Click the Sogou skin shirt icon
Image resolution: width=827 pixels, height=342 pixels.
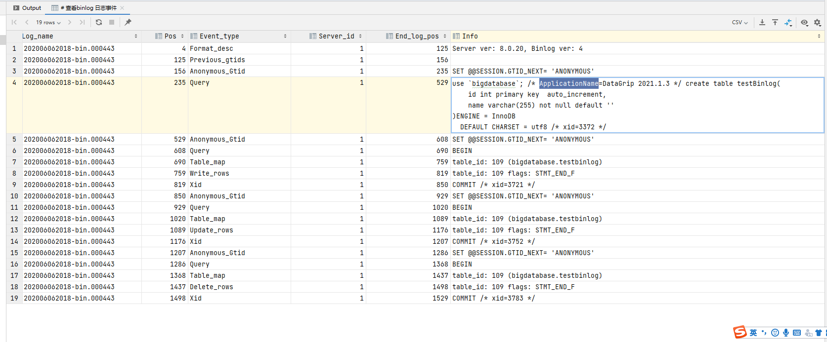(x=819, y=333)
